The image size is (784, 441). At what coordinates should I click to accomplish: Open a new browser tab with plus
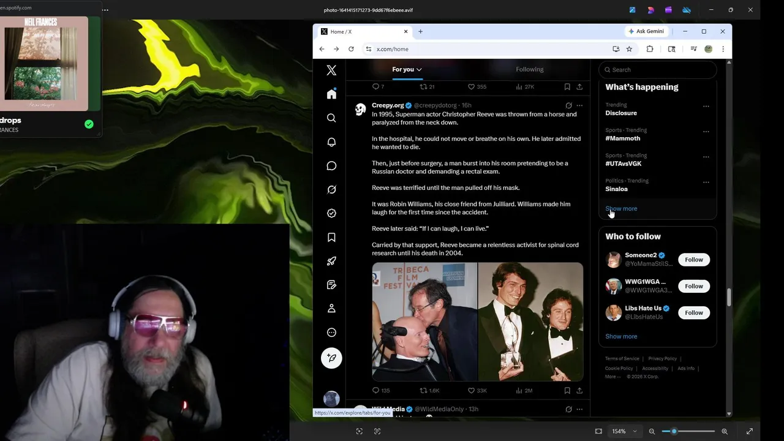click(420, 31)
